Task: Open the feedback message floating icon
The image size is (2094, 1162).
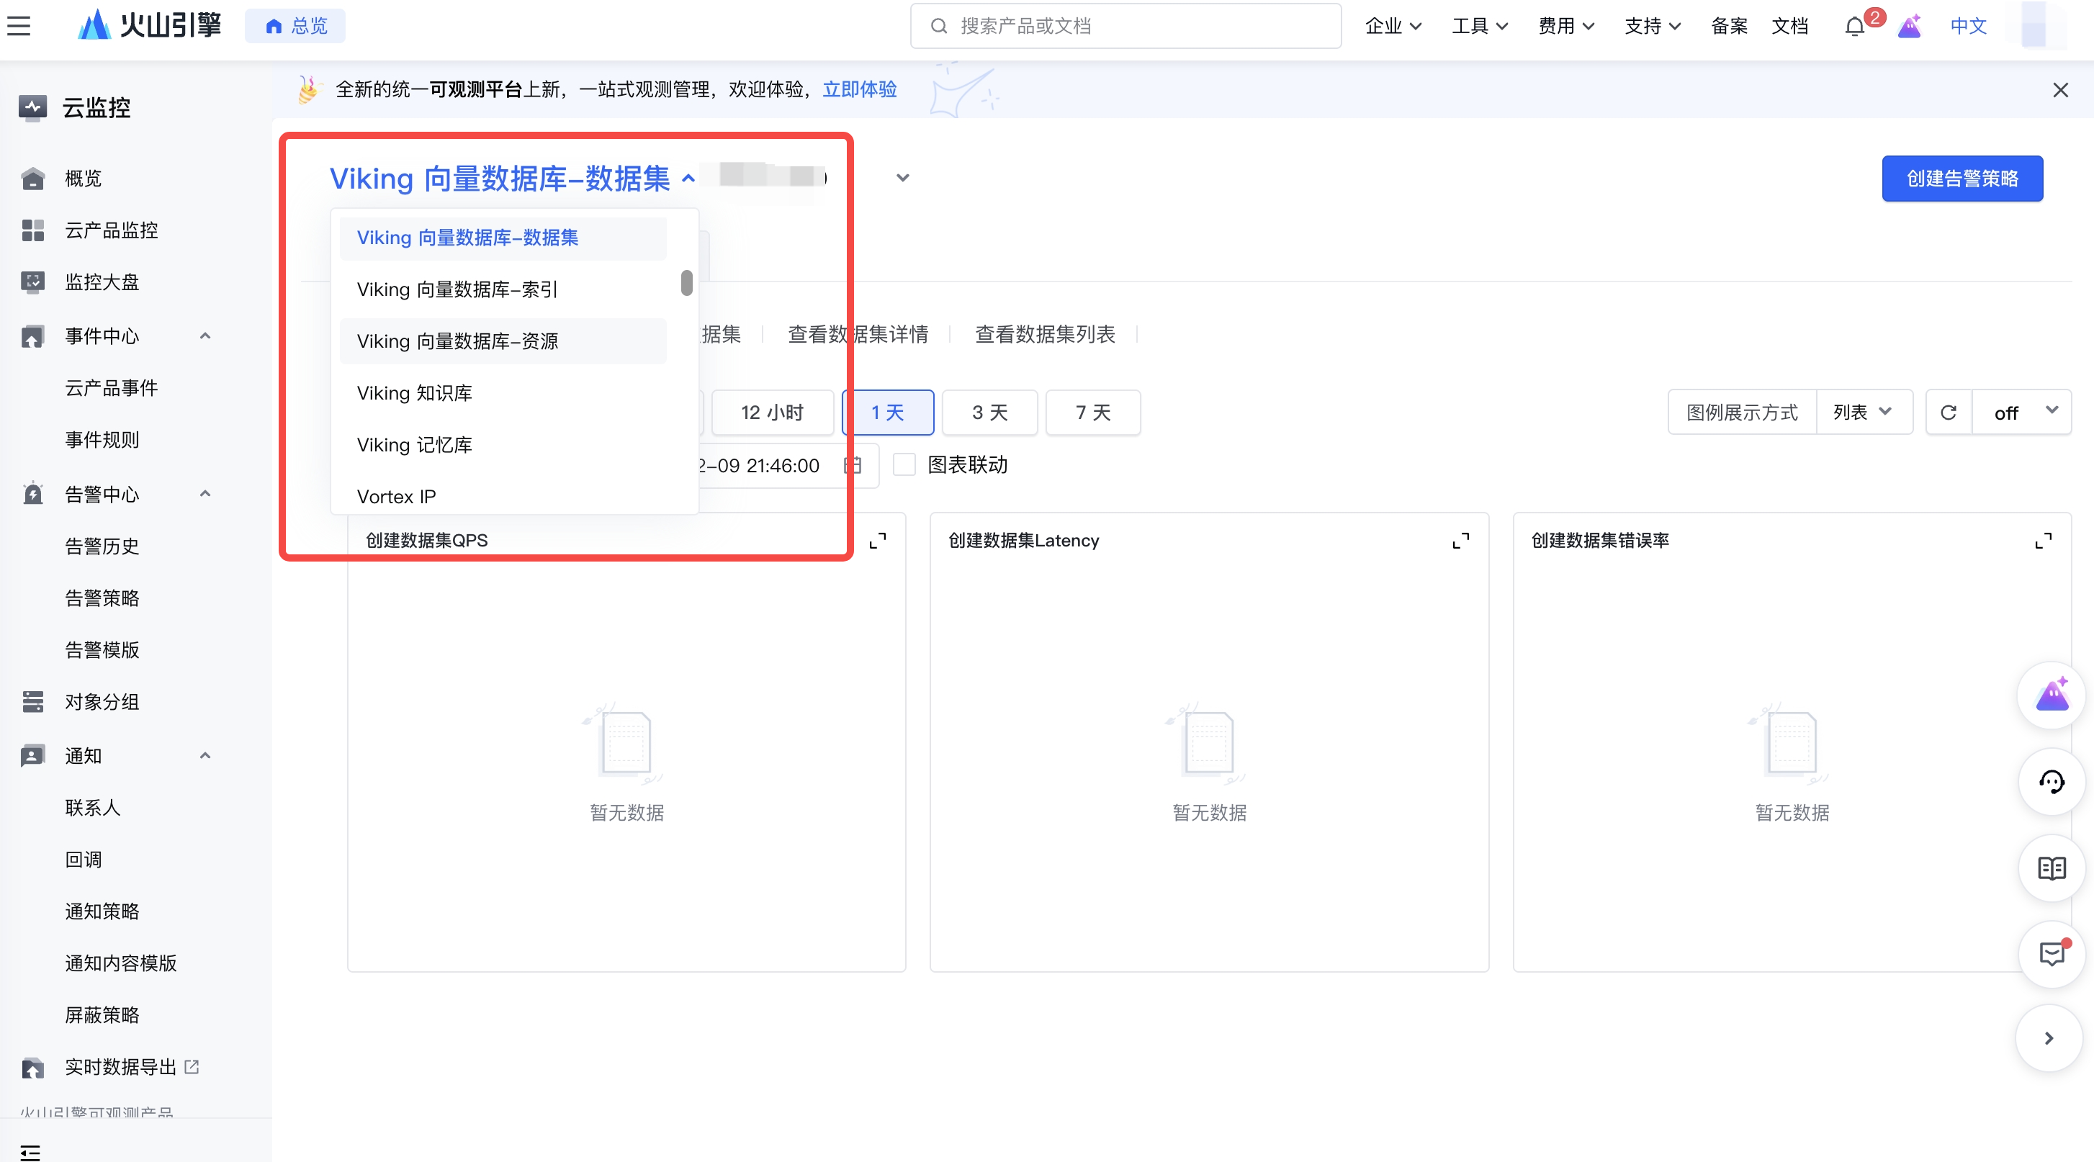Action: [2051, 954]
